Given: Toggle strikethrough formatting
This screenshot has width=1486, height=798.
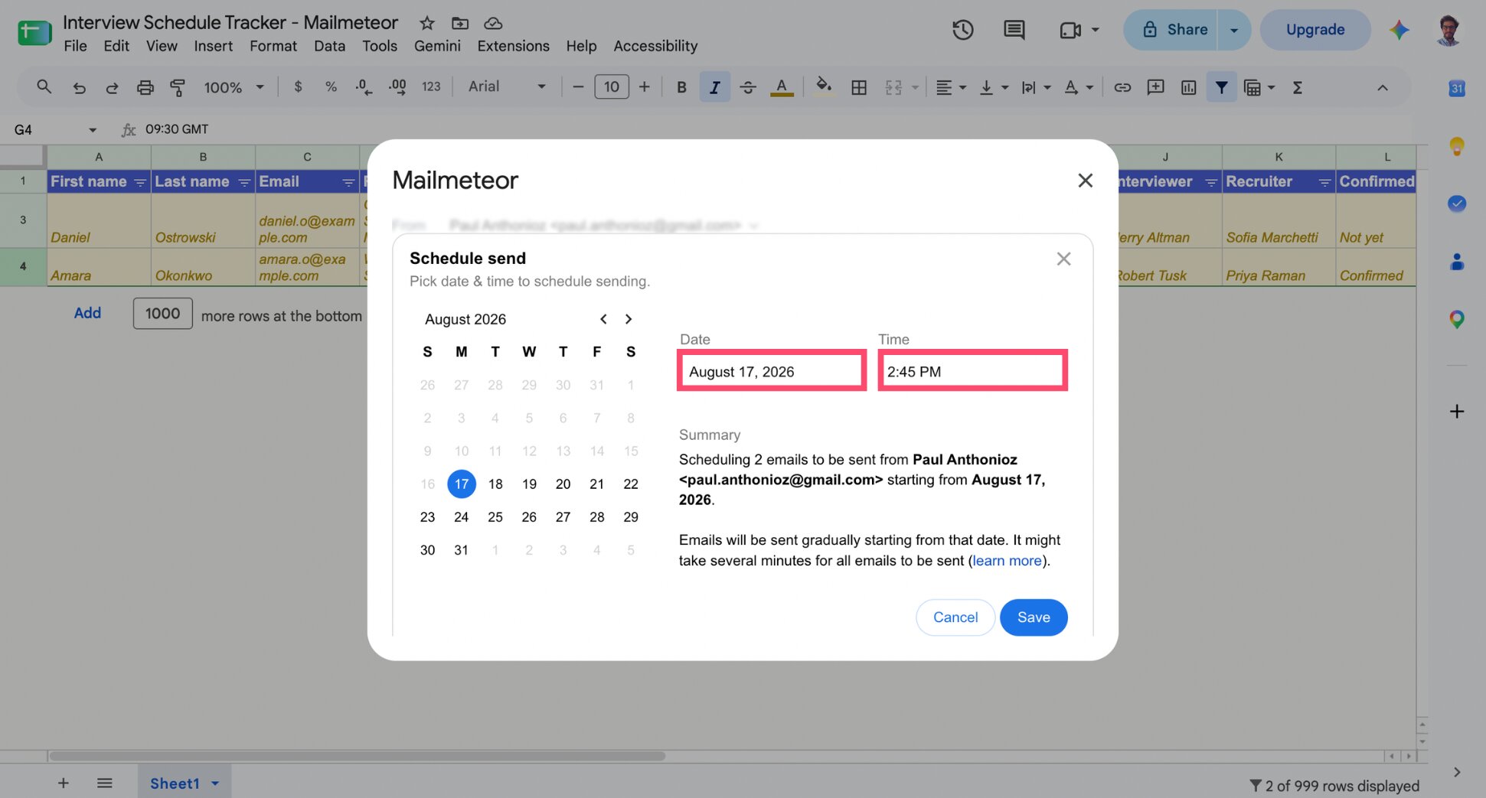Looking at the screenshot, I should click(x=748, y=87).
